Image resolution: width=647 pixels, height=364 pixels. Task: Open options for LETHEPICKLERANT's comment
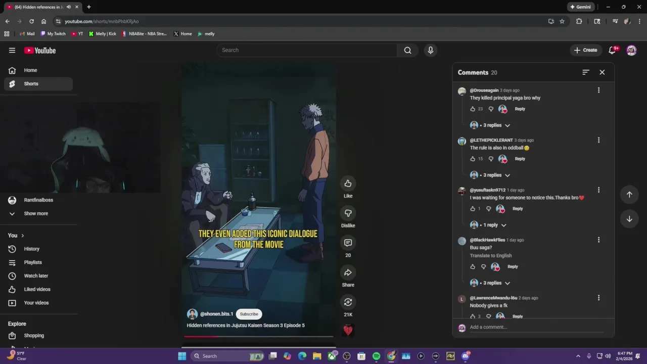coord(598,140)
